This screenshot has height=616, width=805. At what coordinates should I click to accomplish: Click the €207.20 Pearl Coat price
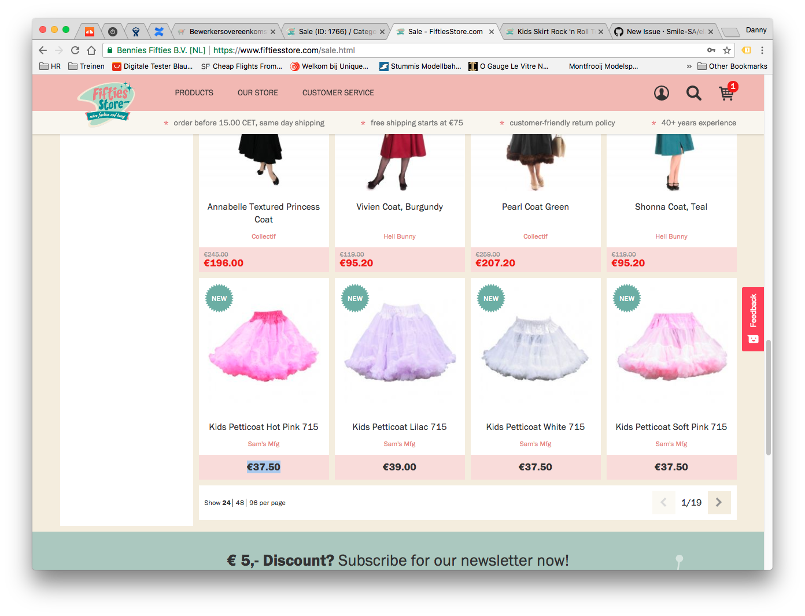coord(495,263)
